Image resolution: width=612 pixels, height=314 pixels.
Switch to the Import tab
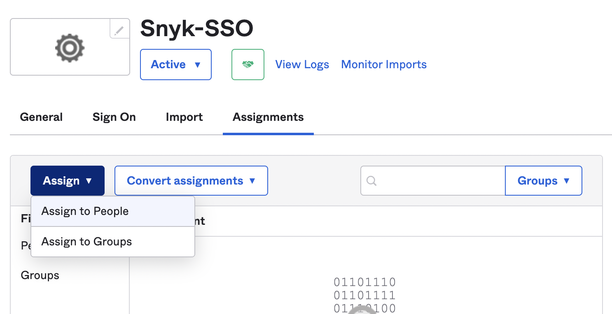[x=184, y=117]
